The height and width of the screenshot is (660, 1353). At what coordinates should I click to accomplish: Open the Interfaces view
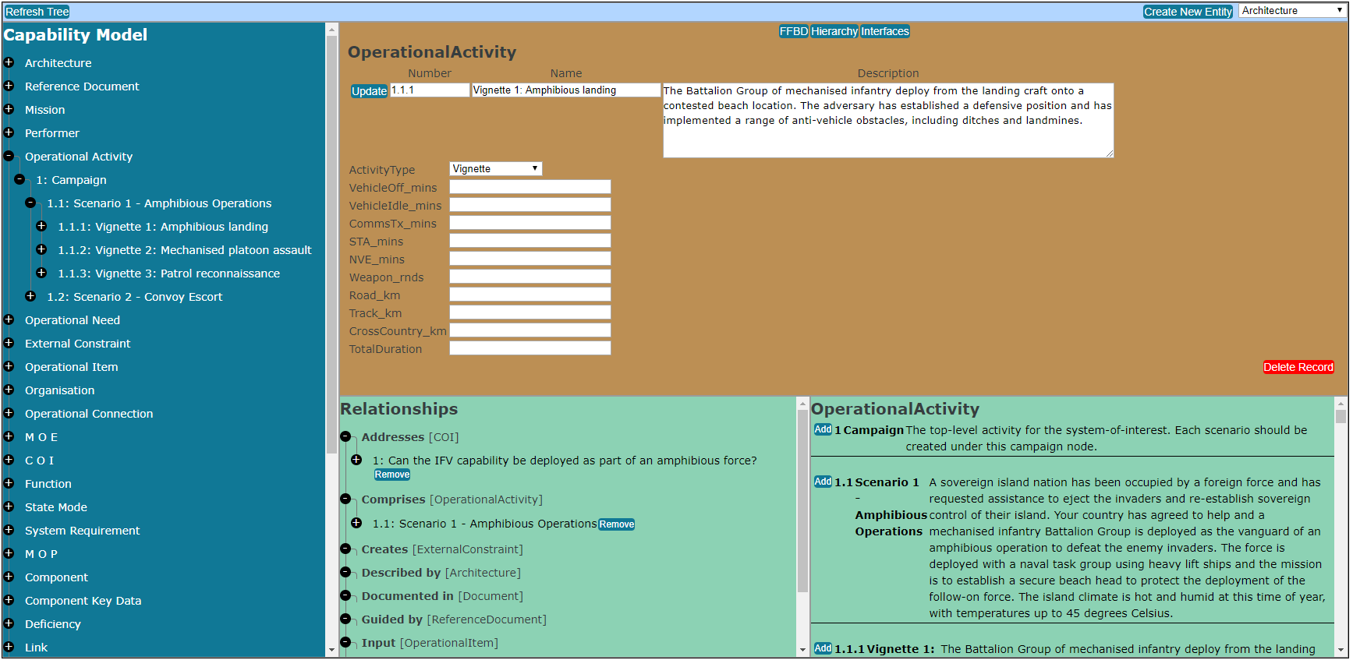point(884,31)
